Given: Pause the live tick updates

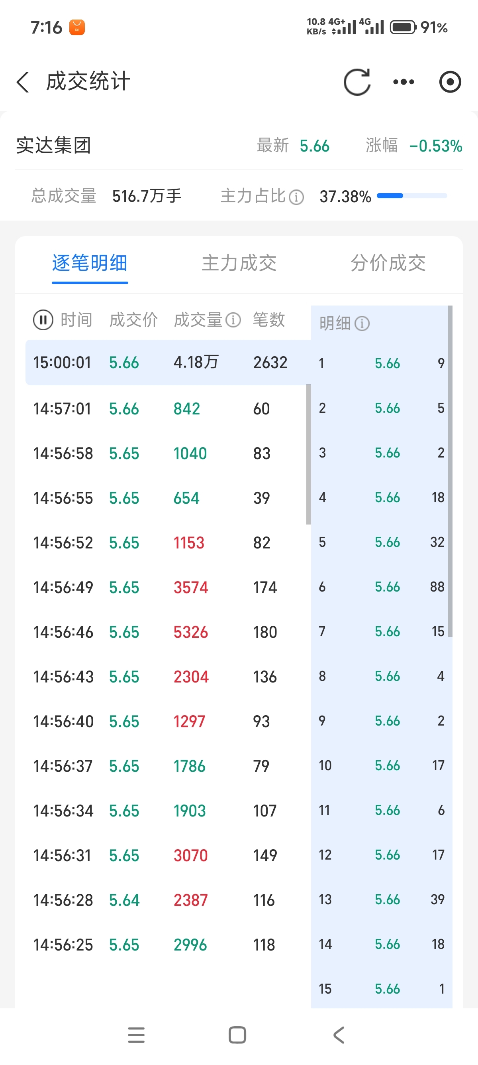Looking at the screenshot, I should tap(43, 320).
